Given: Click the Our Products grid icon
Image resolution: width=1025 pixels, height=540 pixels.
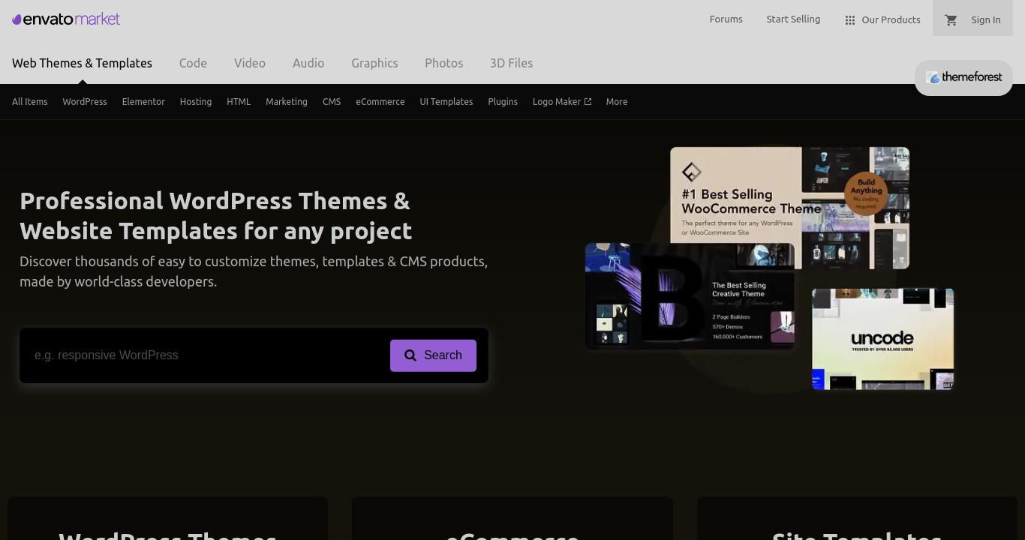Looking at the screenshot, I should 850,20.
